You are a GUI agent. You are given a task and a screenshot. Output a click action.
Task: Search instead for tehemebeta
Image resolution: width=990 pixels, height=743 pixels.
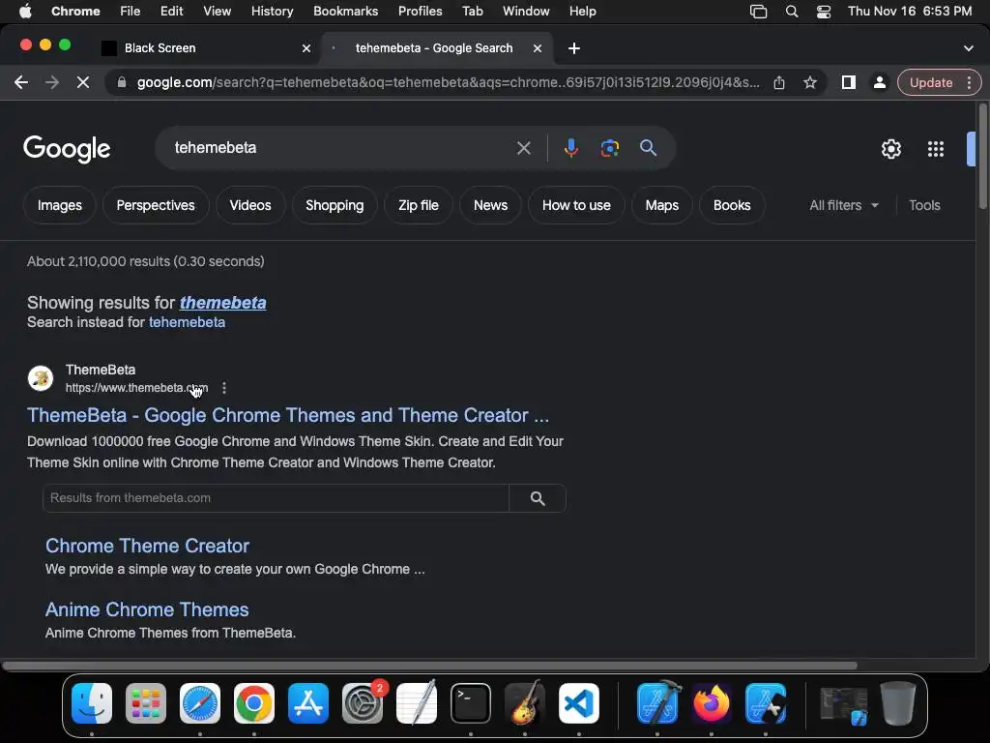pos(187,322)
